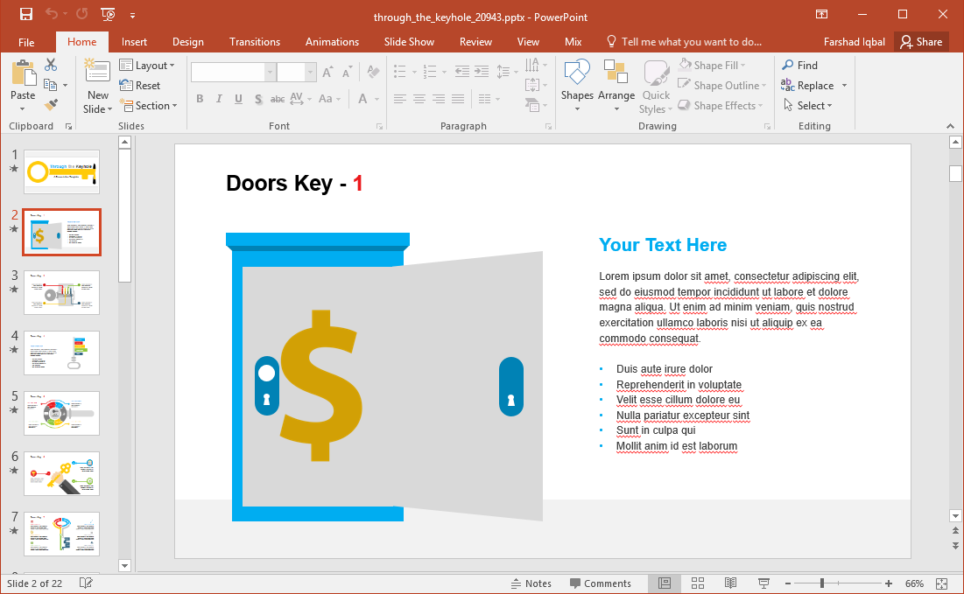Image resolution: width=964 pixels, height=594 pixels.
Task: Fit slide to current window
Action: pos(942,584)
